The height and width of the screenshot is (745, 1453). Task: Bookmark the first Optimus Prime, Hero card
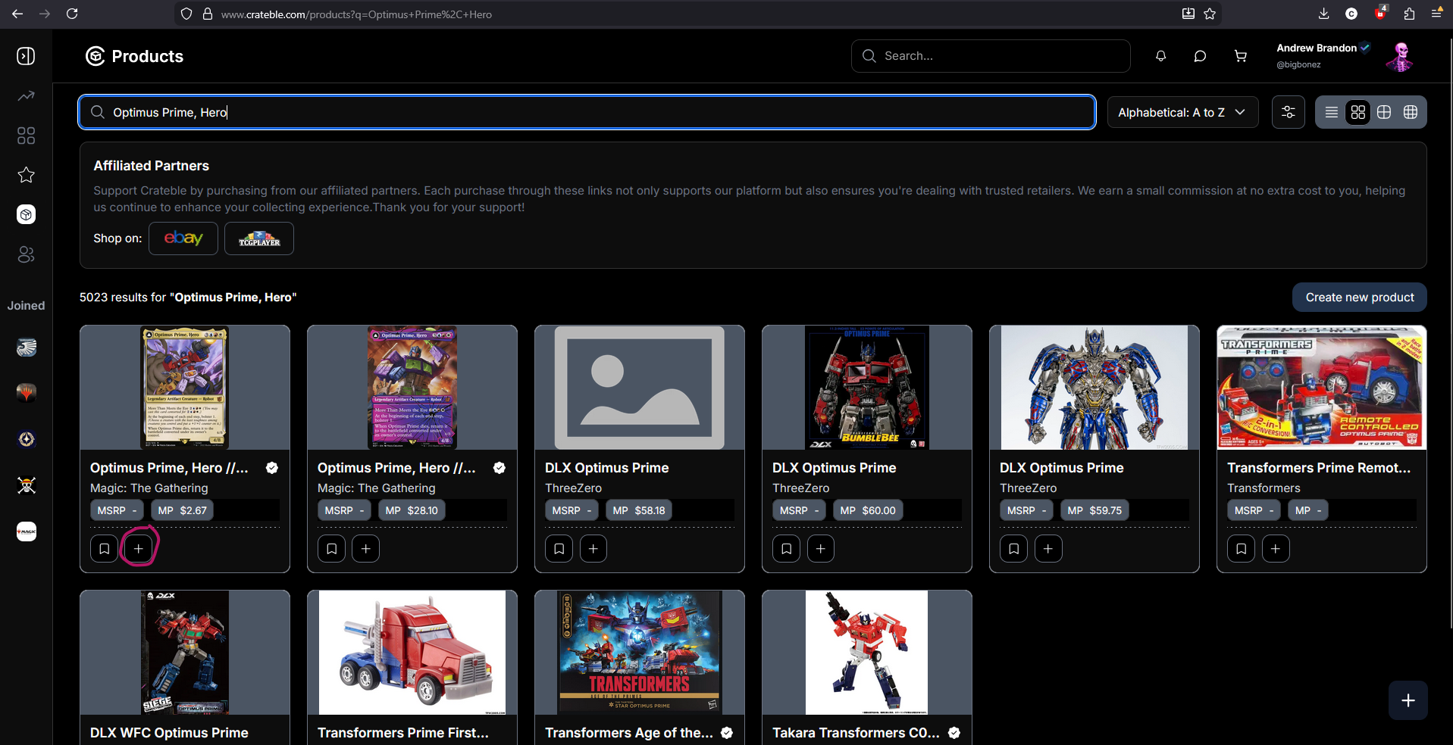coord(104,548)
